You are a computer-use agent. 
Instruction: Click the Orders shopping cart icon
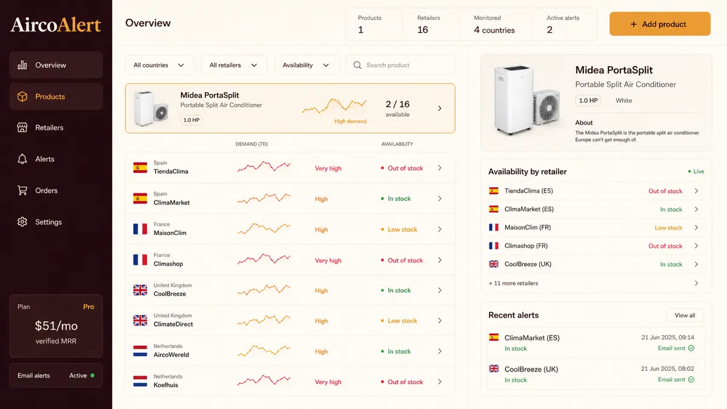(22, 190)
